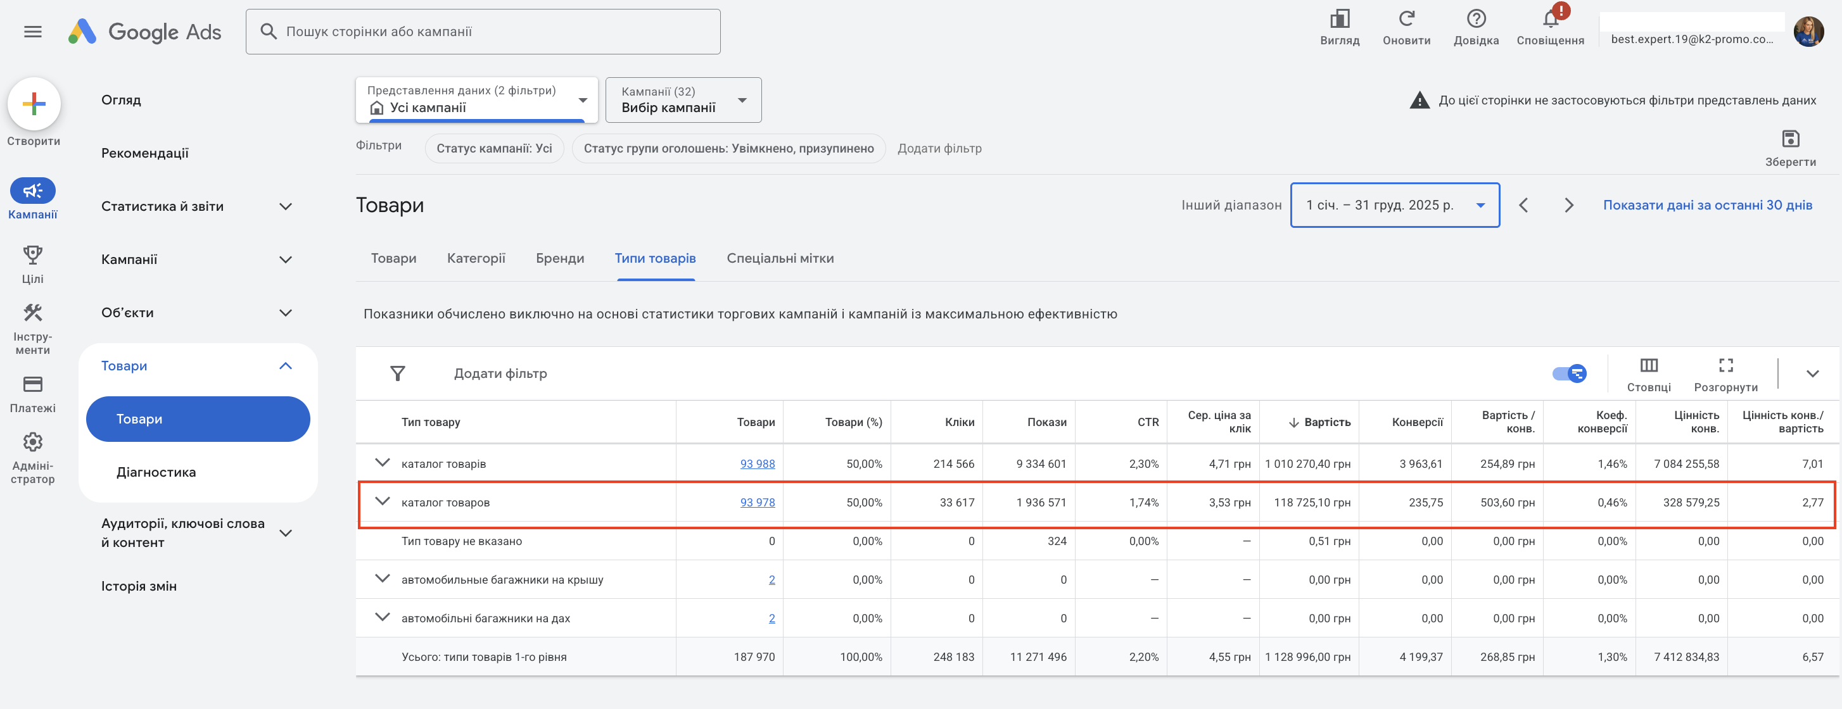Click the table filter funnel icon
Image resolution: width=1842 pixels, height=709 pixels.
398,373
